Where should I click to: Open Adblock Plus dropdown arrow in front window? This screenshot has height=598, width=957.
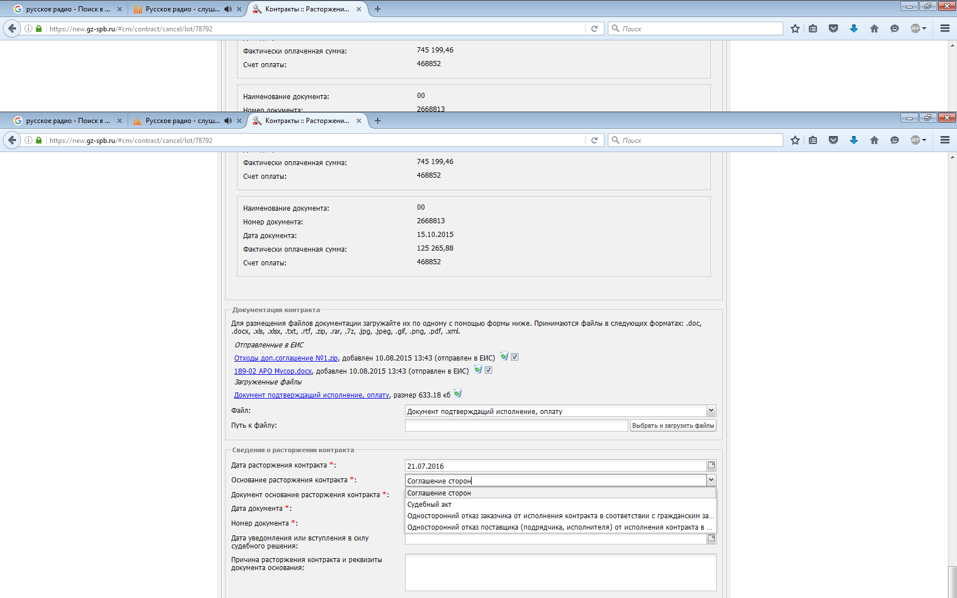click(924, 140)
